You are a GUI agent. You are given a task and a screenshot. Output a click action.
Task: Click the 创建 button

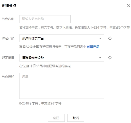56,118
